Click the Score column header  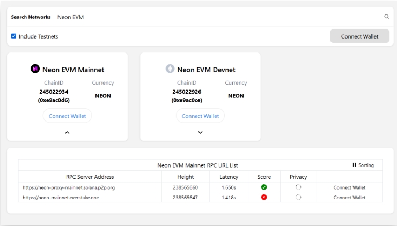(264, 177)
